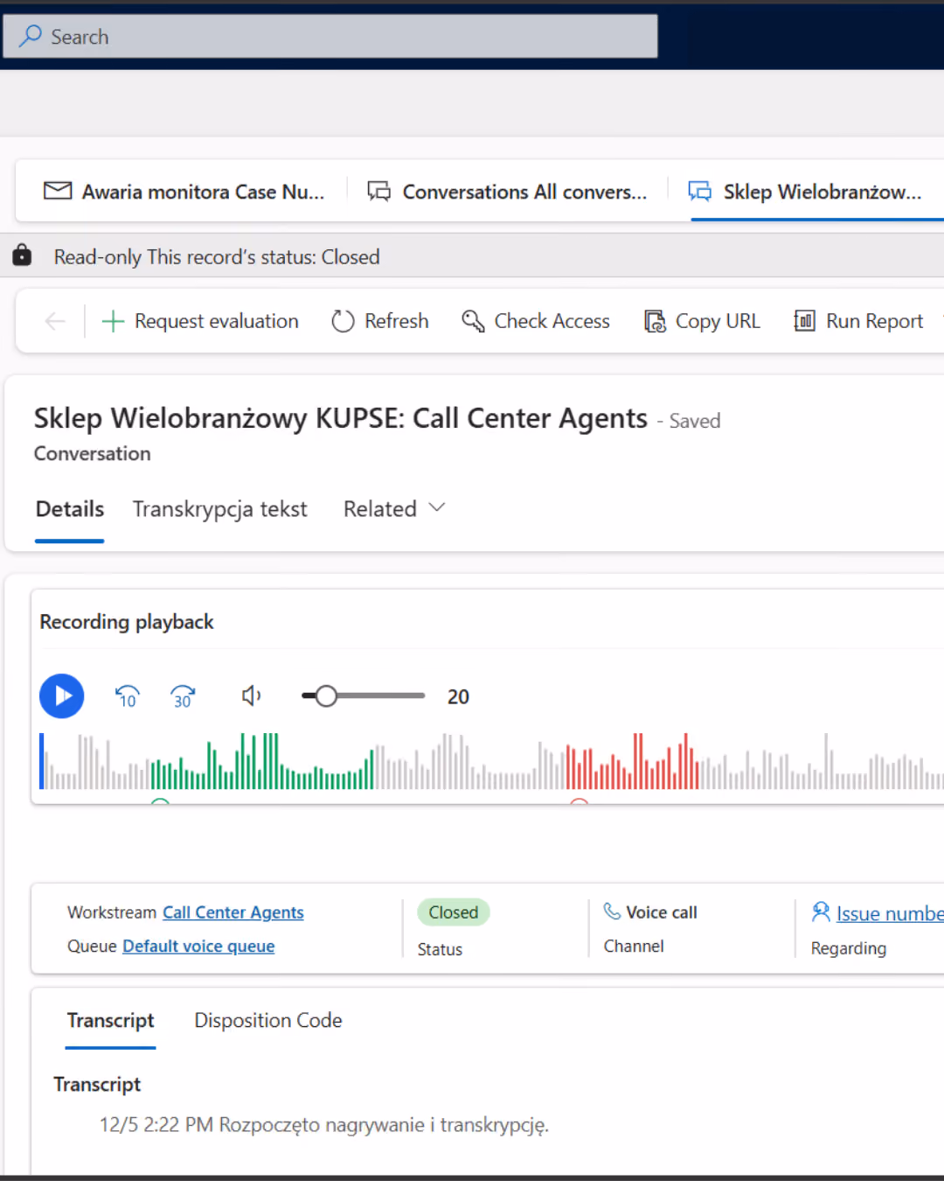Click the red segment of the waveform

(632, 761)
